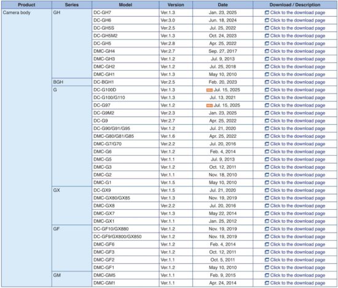Select the Feb. 20, 2023 date cell
This screenshot has width=338, height=288.
[x=222, y=82]
